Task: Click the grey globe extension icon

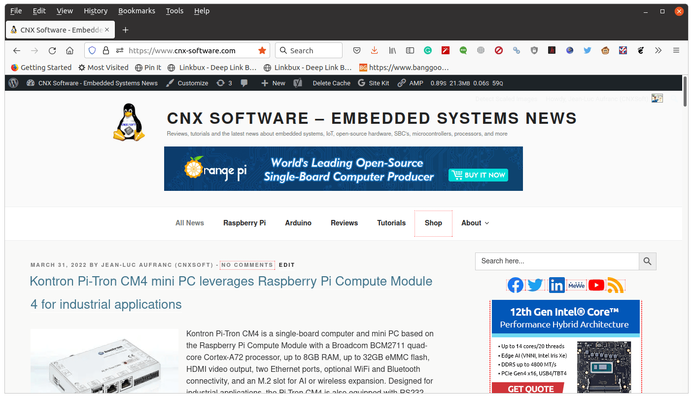Action: [481, 50]
